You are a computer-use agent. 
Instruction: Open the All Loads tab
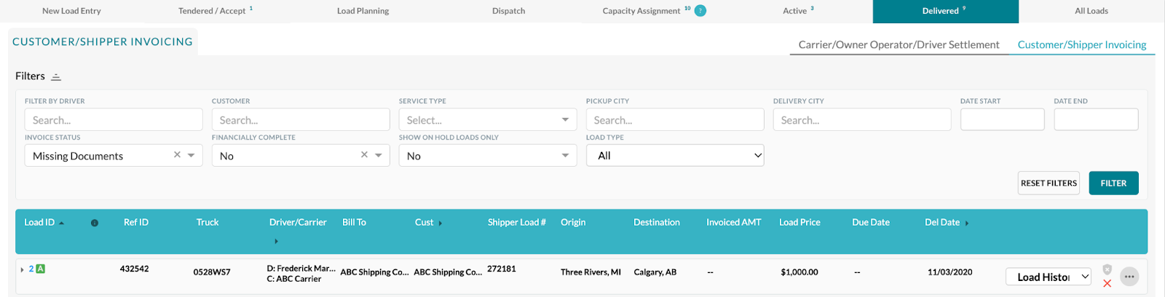pos(1091,11)
